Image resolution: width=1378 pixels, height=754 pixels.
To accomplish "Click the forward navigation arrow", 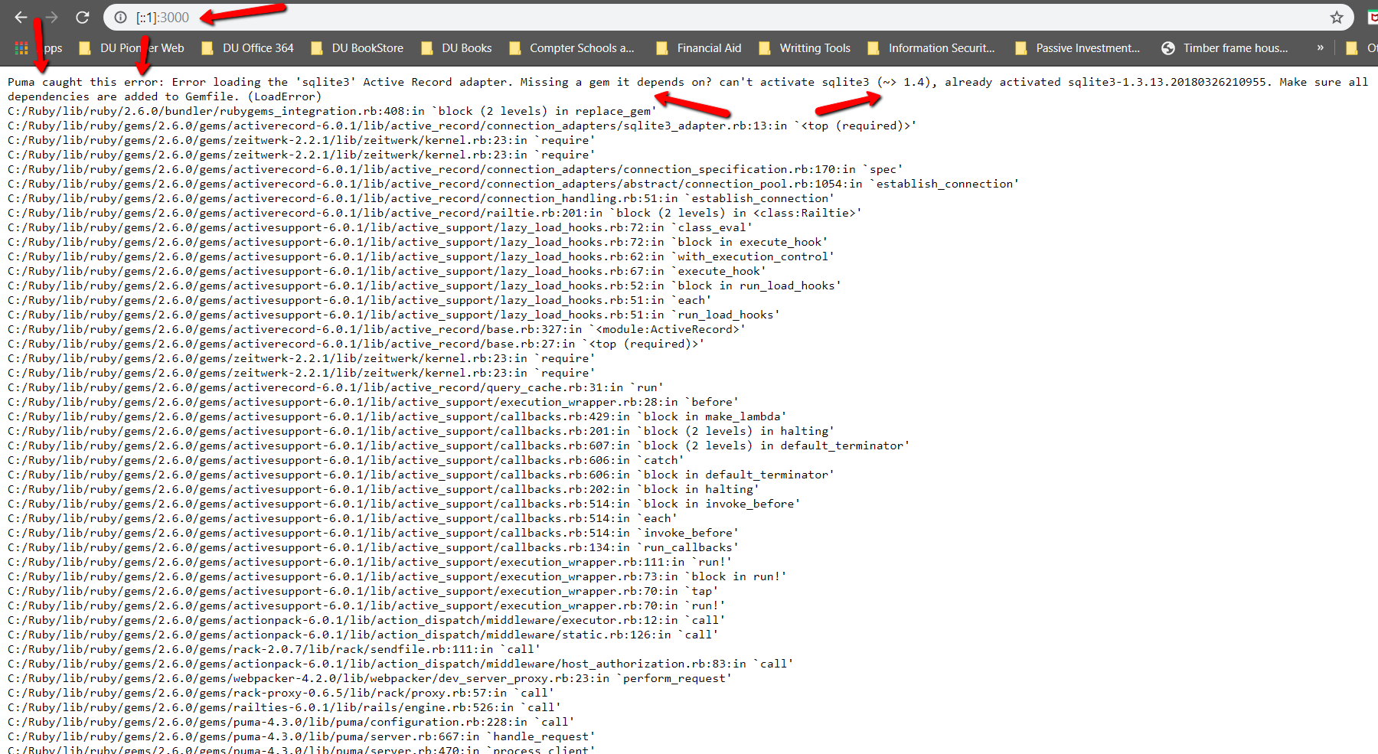I will click(50, 17).
